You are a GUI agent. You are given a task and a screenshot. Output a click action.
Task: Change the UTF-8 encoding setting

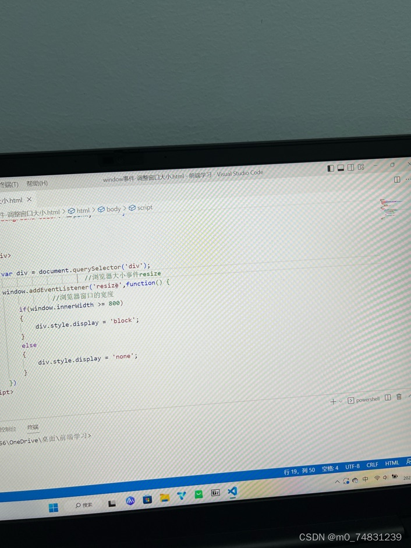352,466
